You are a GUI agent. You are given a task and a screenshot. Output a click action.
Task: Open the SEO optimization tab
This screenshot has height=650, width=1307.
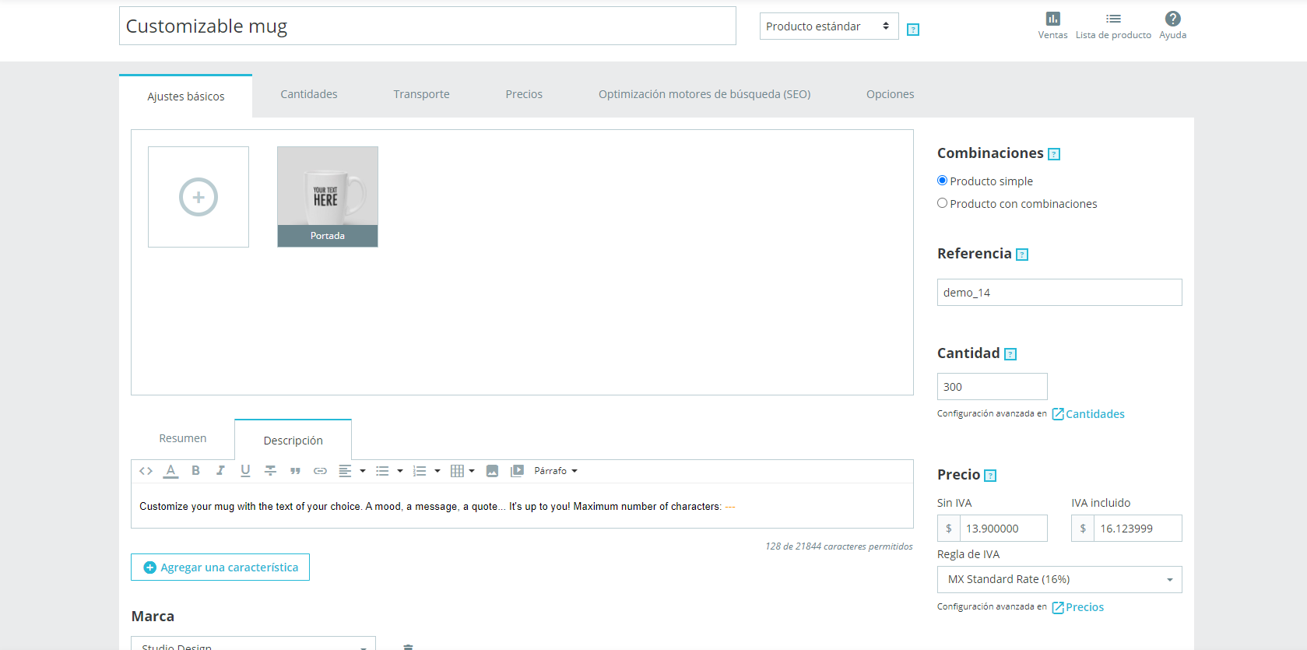704,94
